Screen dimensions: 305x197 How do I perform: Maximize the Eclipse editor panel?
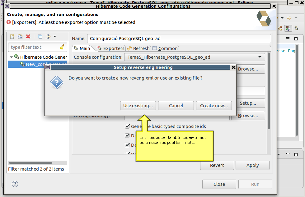296,39
